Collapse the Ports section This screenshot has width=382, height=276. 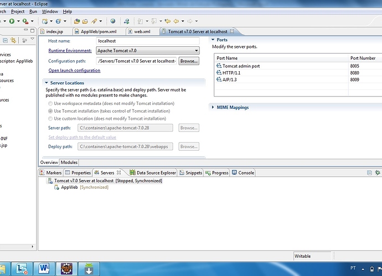[213, 40]
